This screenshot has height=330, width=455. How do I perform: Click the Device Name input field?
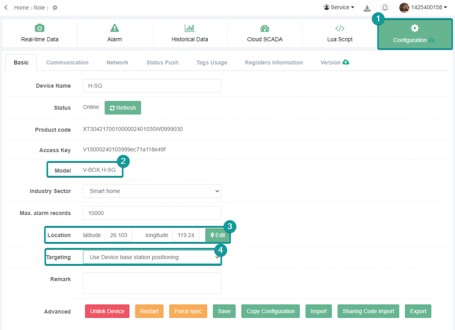point(152,86)
